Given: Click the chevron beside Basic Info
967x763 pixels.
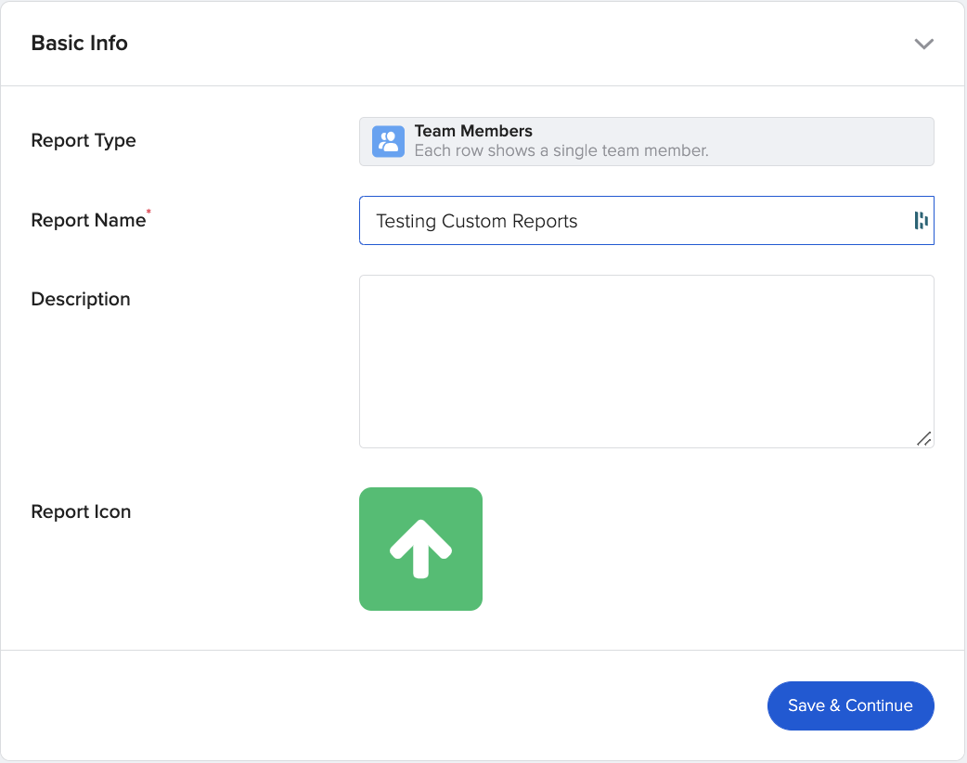Looking at the screenshot, I should [923, 43].
